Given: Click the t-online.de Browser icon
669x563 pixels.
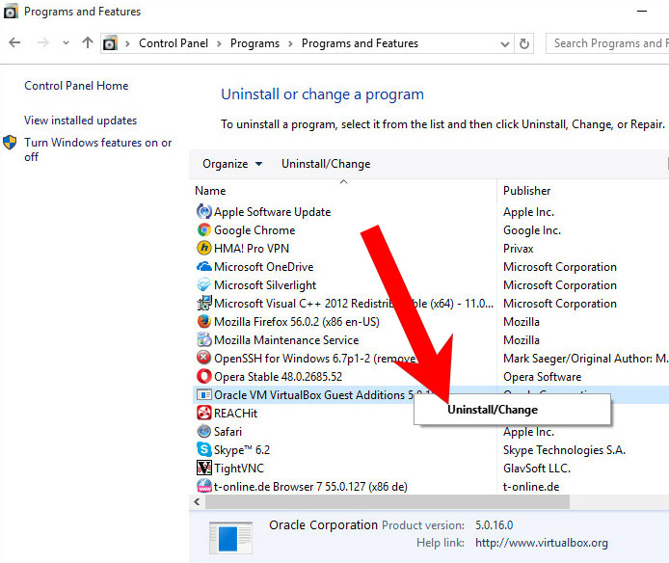Looking at the screenshot, I should tap(204, 486).
